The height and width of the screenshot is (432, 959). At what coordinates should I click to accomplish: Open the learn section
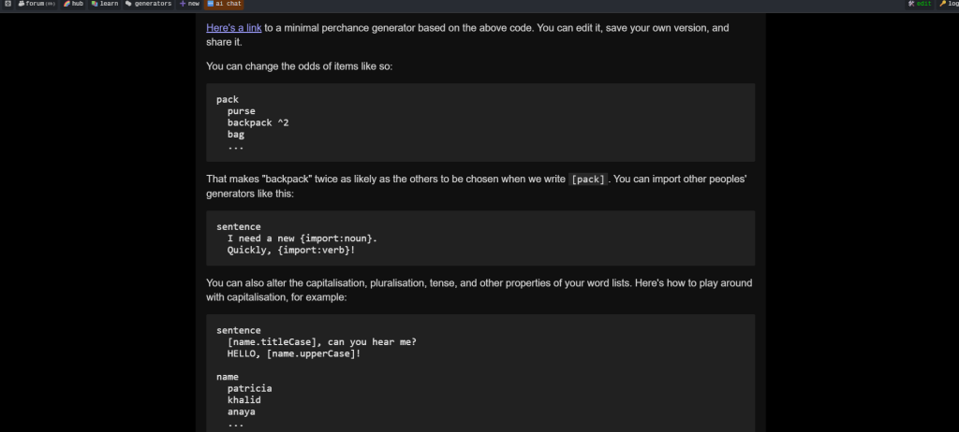pyautogui.click(x=105, y=4)
